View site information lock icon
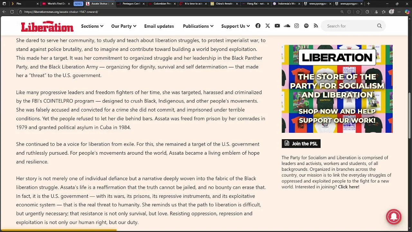Screen dimensions: 412x232 (21, 12)
